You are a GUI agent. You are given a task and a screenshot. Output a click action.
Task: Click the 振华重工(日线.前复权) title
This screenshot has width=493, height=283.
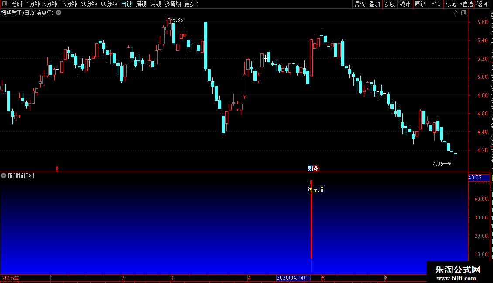(27, 13)
